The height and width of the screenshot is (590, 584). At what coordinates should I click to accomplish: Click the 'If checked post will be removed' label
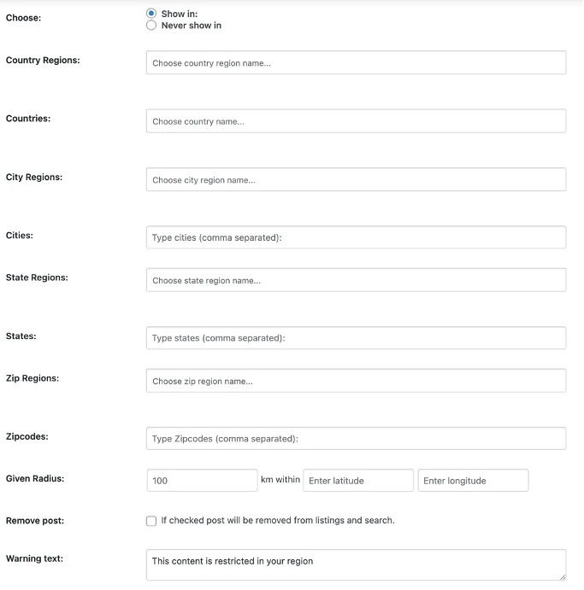[278, 520]
